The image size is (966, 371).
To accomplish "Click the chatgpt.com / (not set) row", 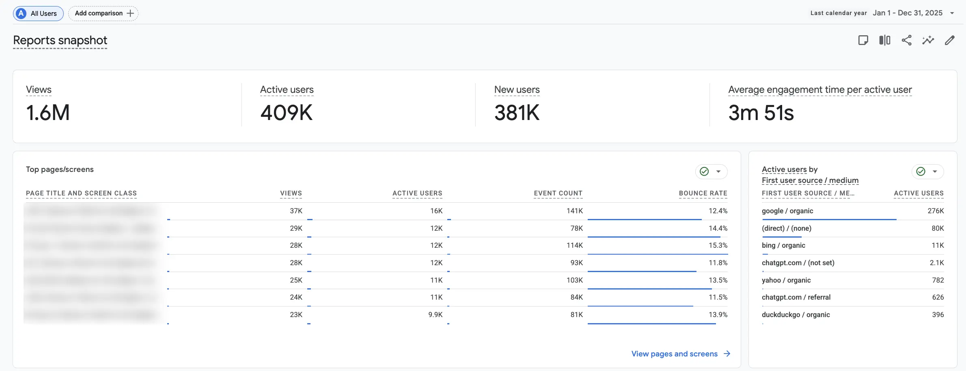I will pyautogui.click(x=853, y=263).
